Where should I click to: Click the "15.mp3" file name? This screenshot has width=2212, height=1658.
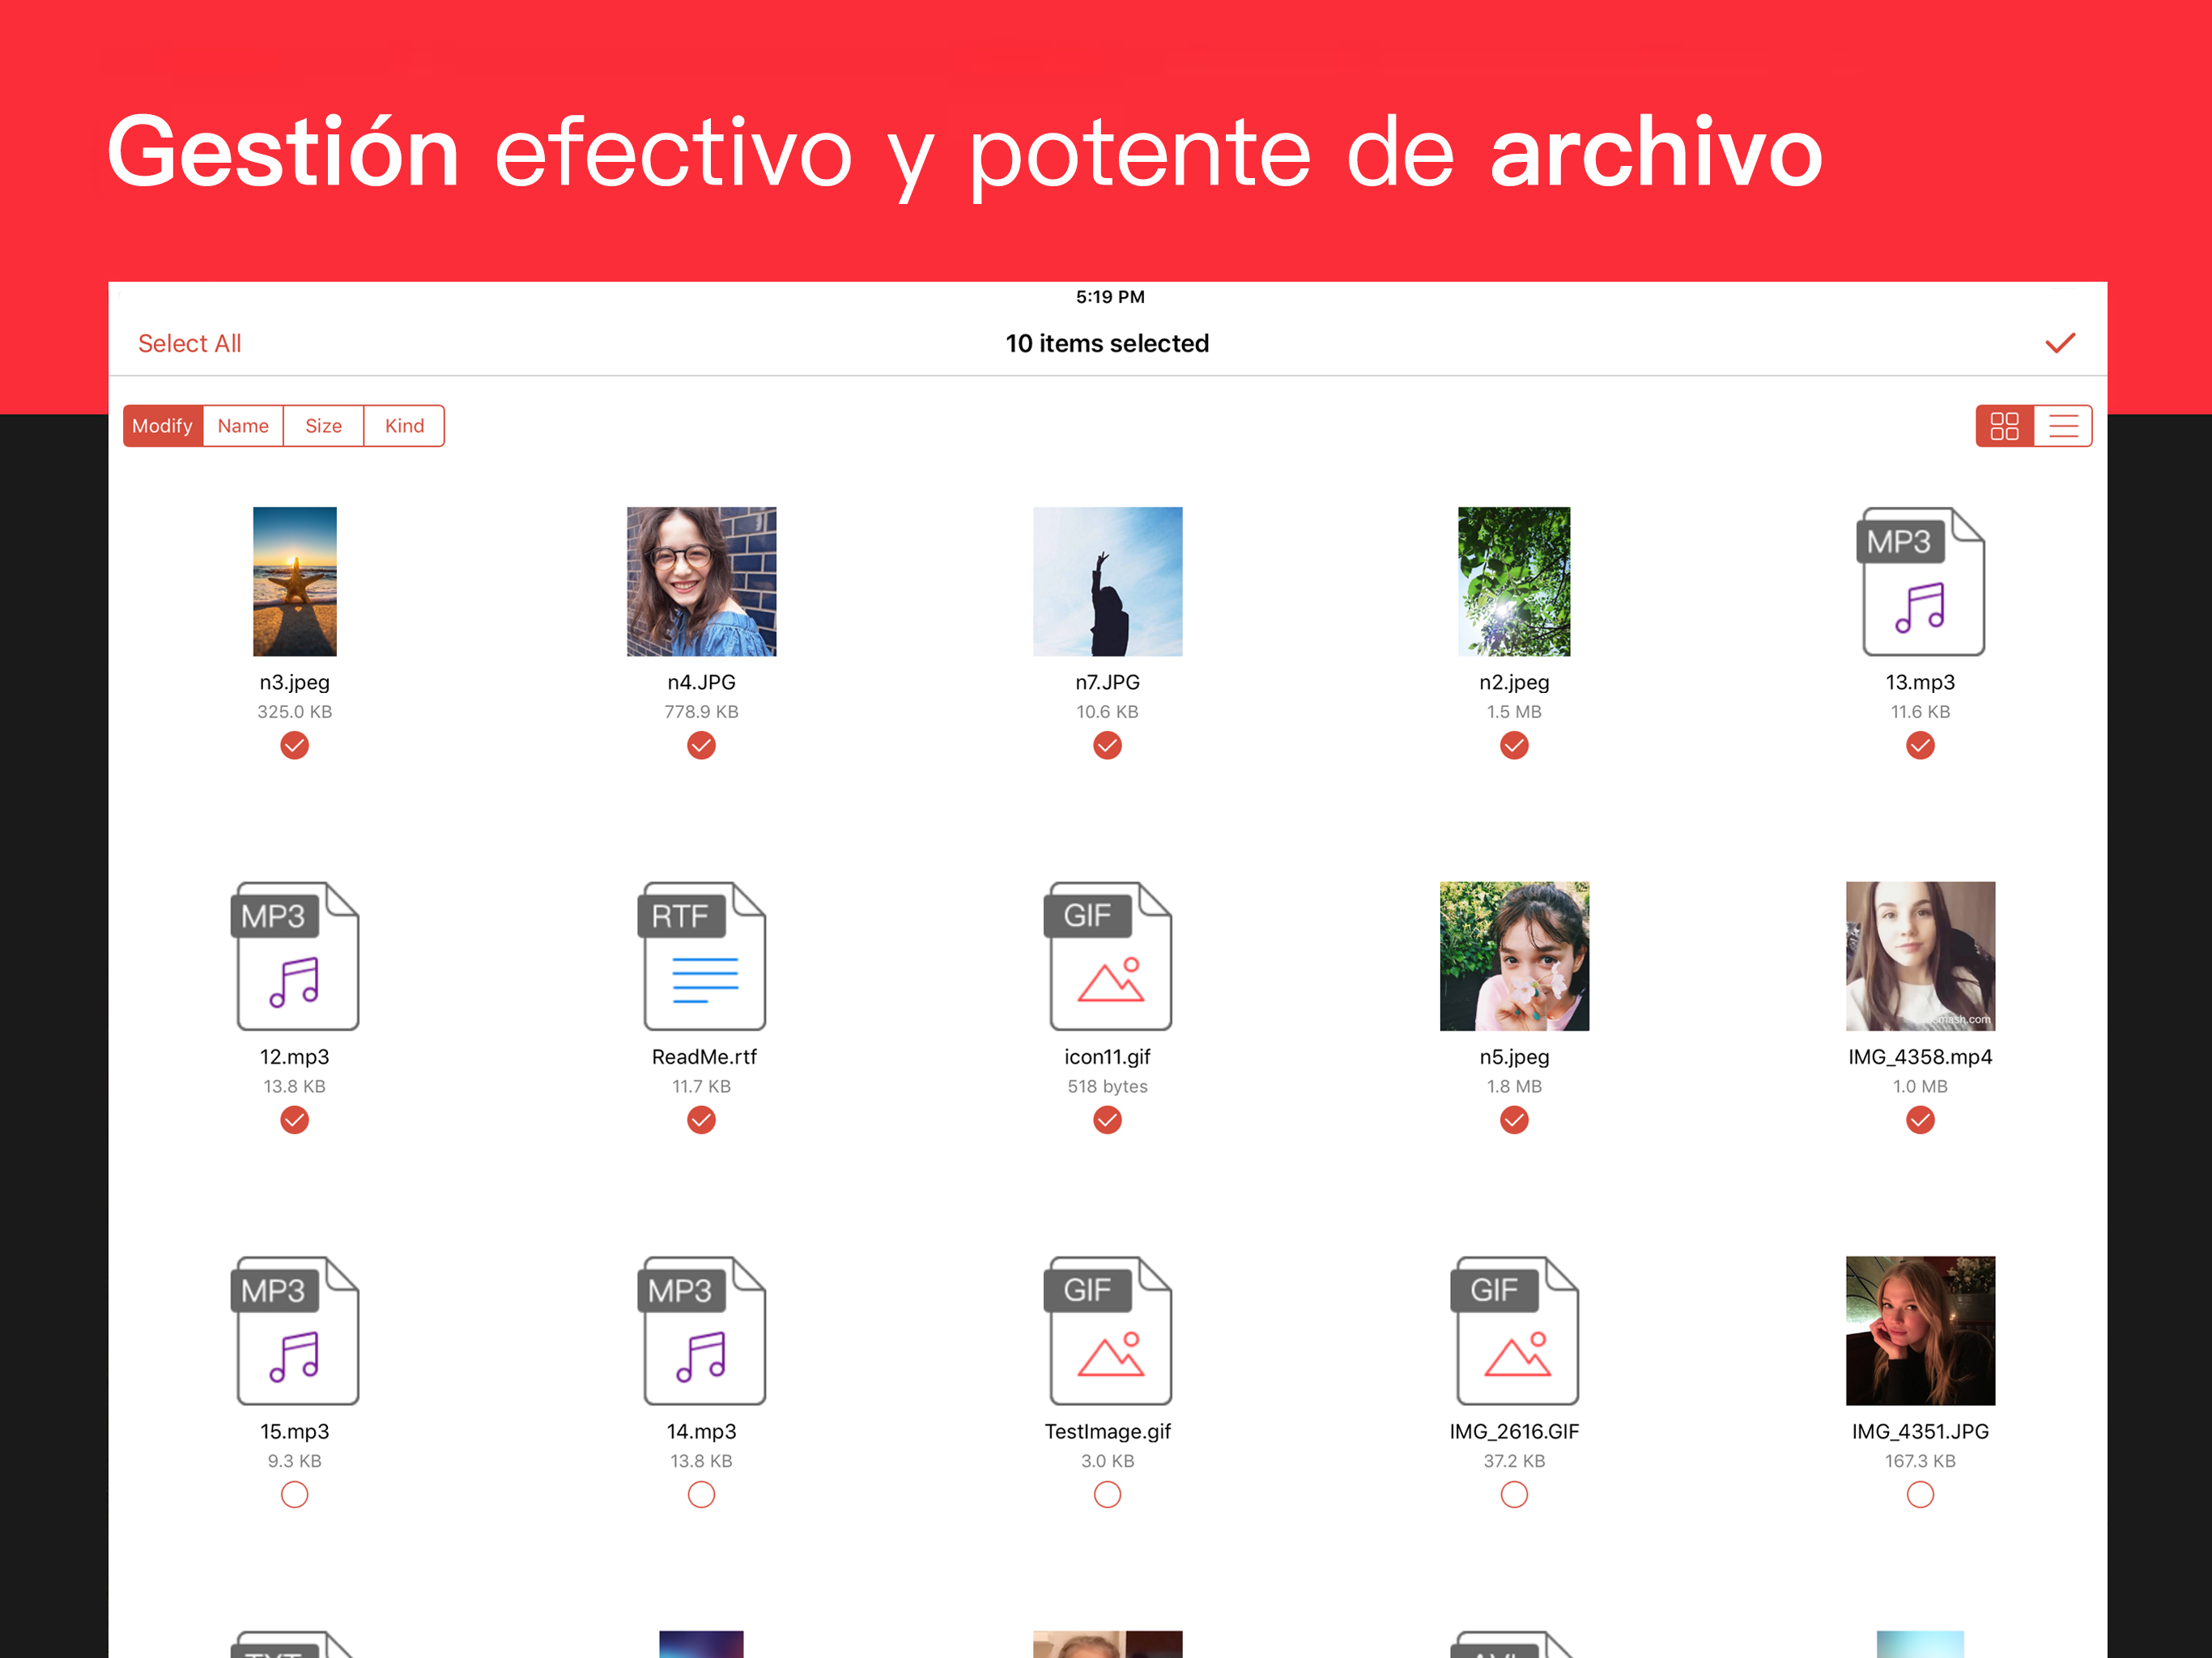click(x=295, y=1432)
